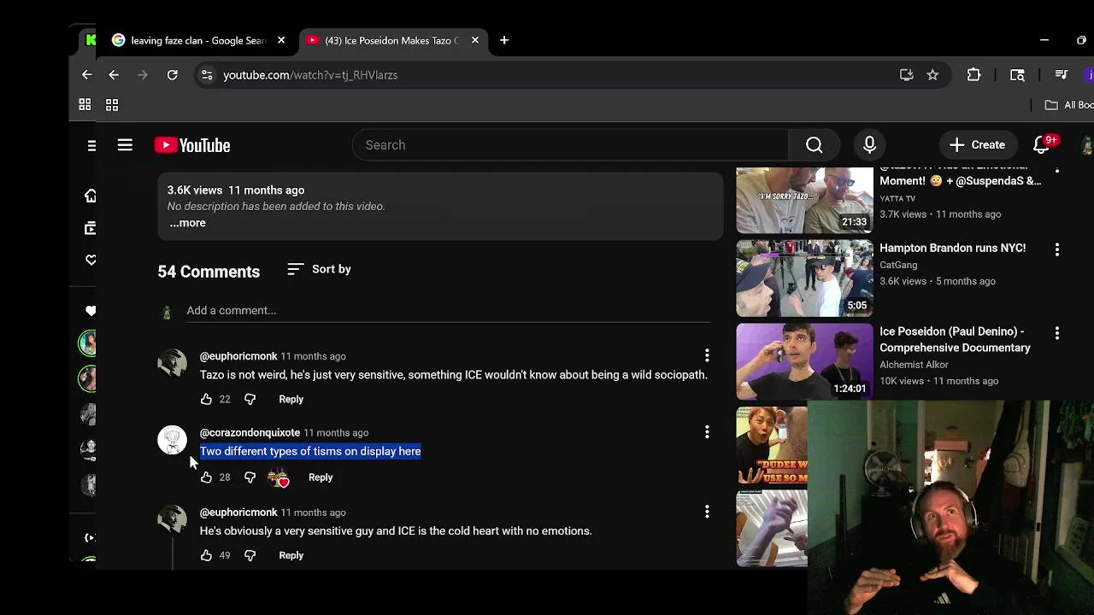
Task: Click the '3.6K views 11 months ago' text
Action: pos(236,190)
